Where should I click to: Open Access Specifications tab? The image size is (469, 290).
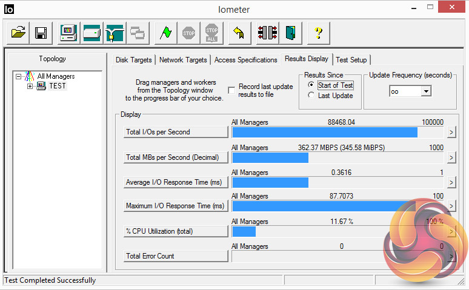(245, 60)
